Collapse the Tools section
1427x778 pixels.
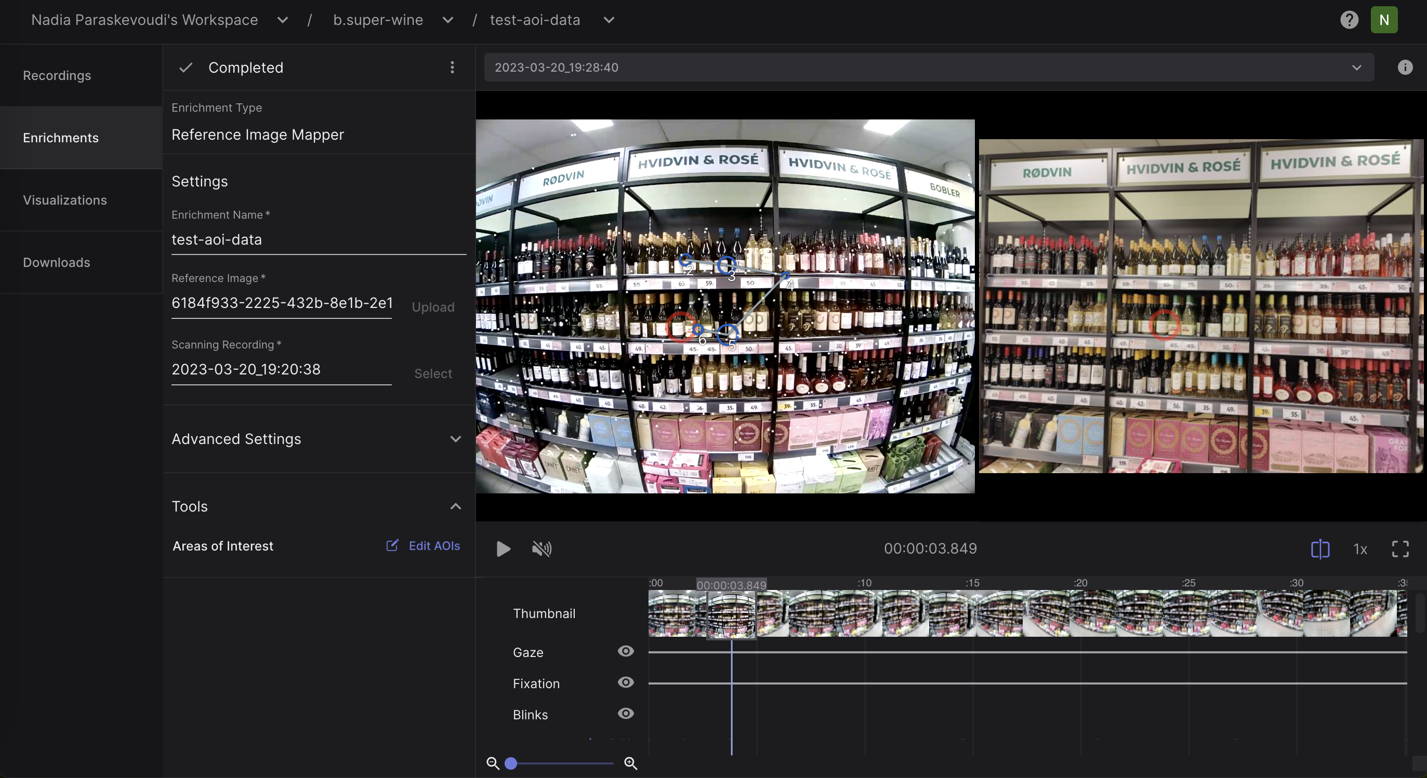(x=319, y=506)
